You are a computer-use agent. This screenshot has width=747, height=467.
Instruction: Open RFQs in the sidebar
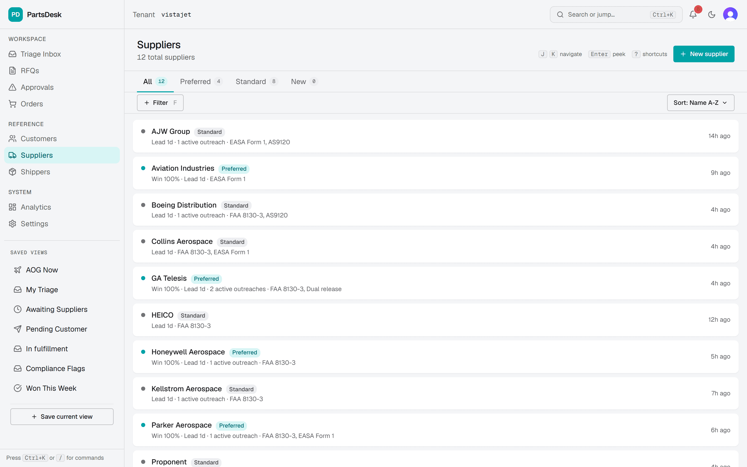coord(62,71)
